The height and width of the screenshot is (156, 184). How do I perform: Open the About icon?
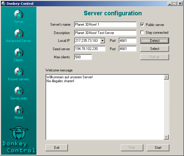click(x=19, y=110)
